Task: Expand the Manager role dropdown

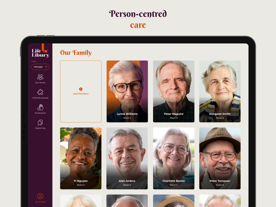Action: pos(40,67)
